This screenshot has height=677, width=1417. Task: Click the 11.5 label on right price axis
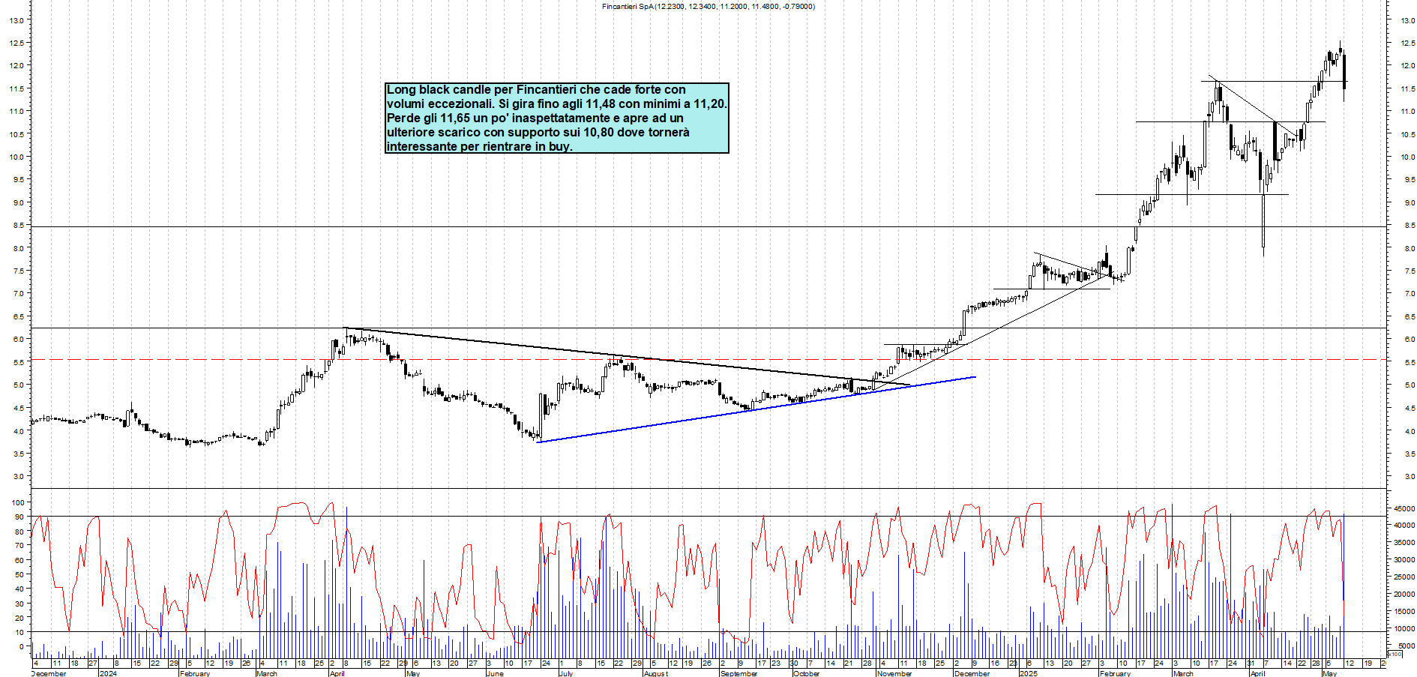pyautogui.click(x=1407, y=89)
